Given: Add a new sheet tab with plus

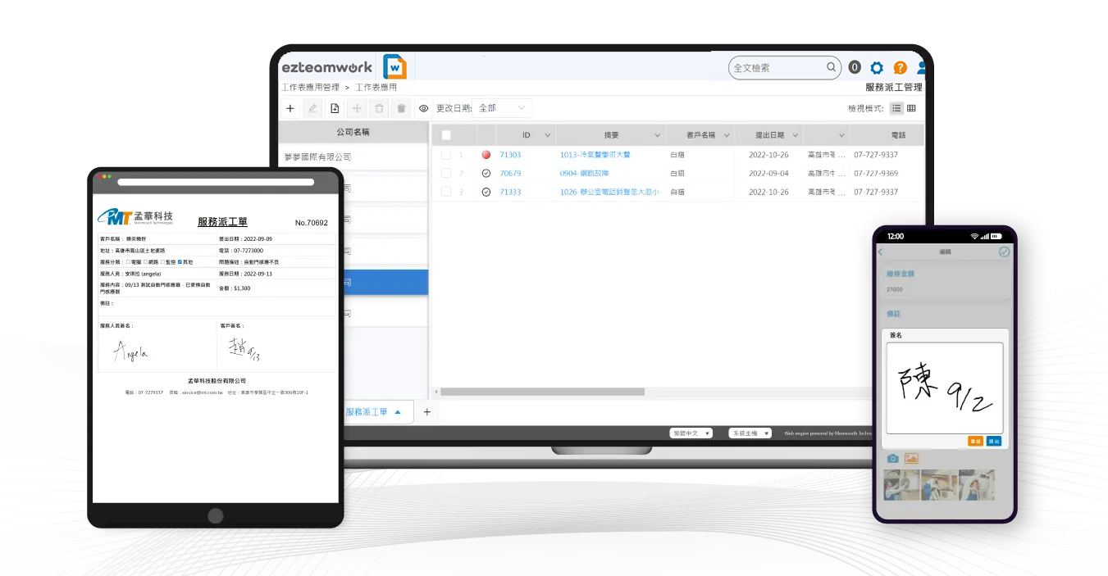Looking at the screenshot, I should (x=426, y=412).
